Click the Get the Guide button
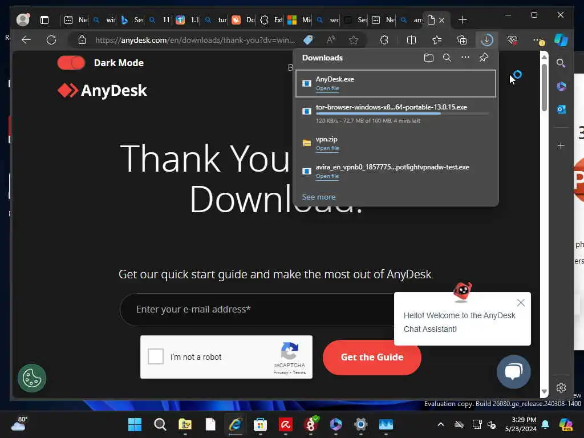The width and height of the screenshot is (584, 438). click(x=372, y=357)
